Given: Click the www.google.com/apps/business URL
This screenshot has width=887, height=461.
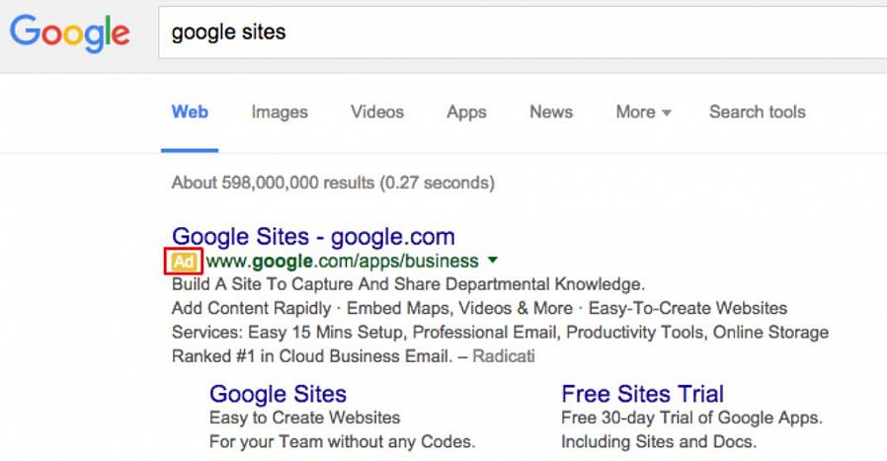Looking at the screenshot, I should 342,262.
